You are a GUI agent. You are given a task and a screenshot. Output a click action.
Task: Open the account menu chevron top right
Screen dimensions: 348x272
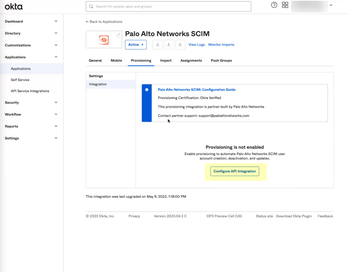331,5
